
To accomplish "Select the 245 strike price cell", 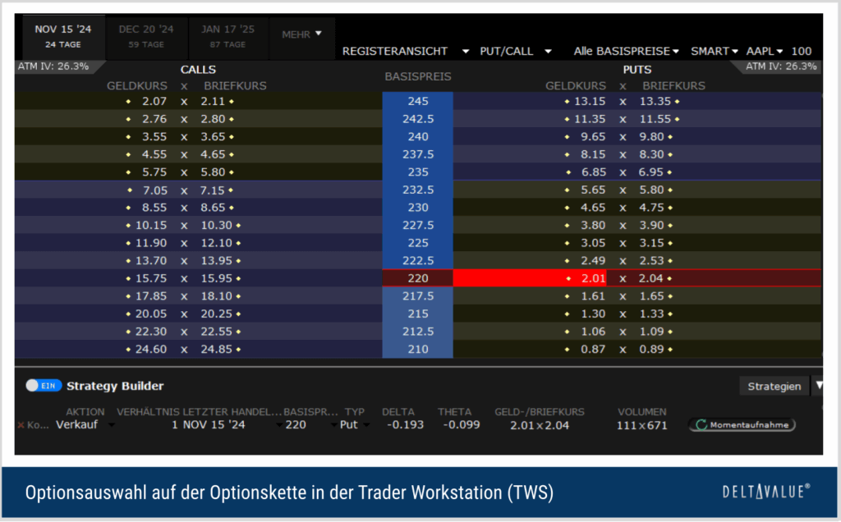I will tap(417, 101).
